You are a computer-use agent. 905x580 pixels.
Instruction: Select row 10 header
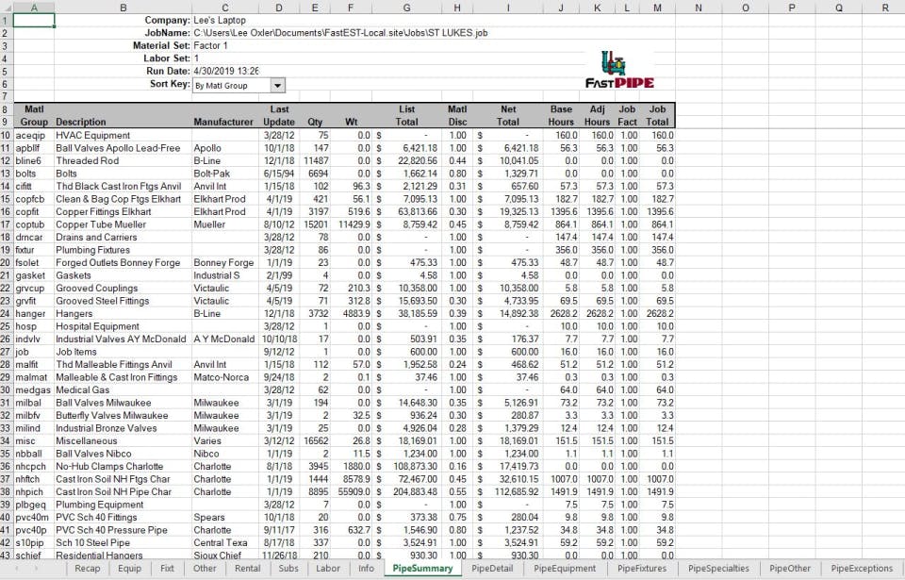coord(6,135)
